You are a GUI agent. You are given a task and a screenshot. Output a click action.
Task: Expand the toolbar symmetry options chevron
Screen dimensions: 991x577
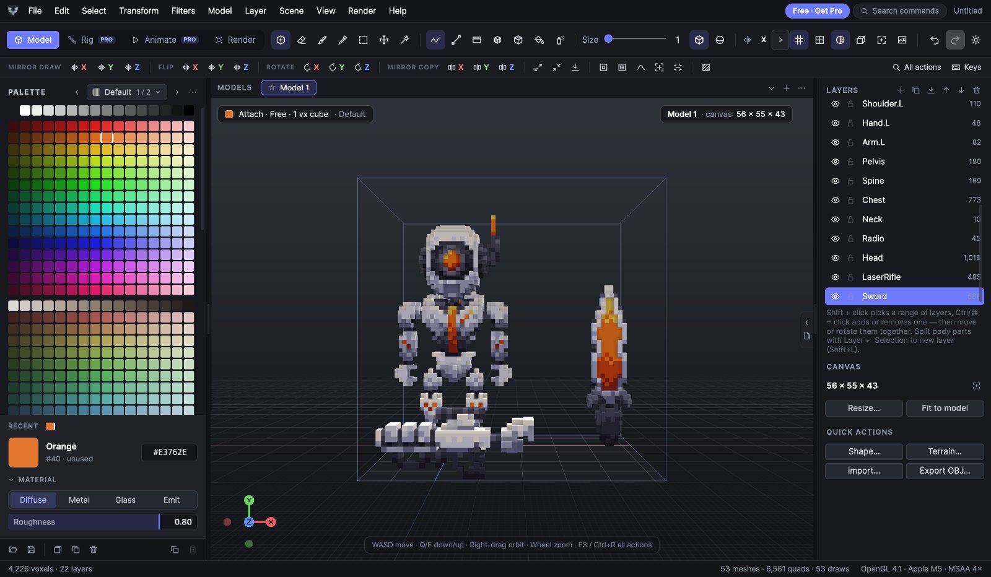pyautogui.click(x=780, y=40)
